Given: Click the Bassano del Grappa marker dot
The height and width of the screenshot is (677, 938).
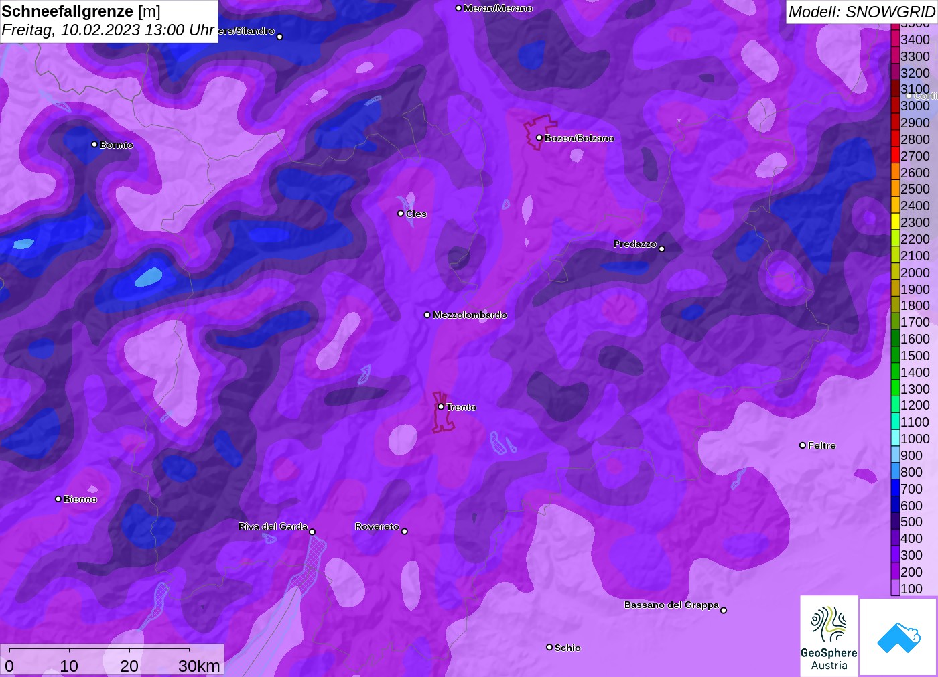Looking at the screenshot, I should coord(724,610).
